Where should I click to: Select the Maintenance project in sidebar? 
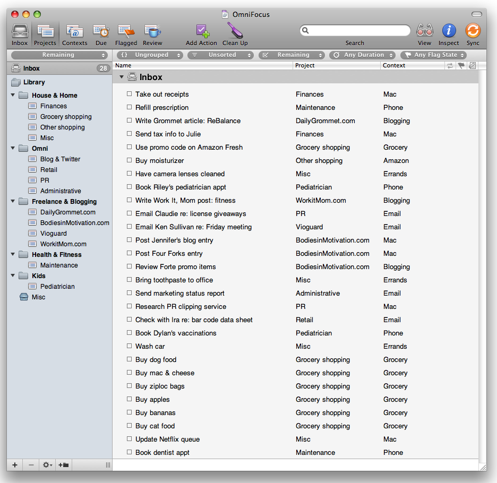point(53,265)
